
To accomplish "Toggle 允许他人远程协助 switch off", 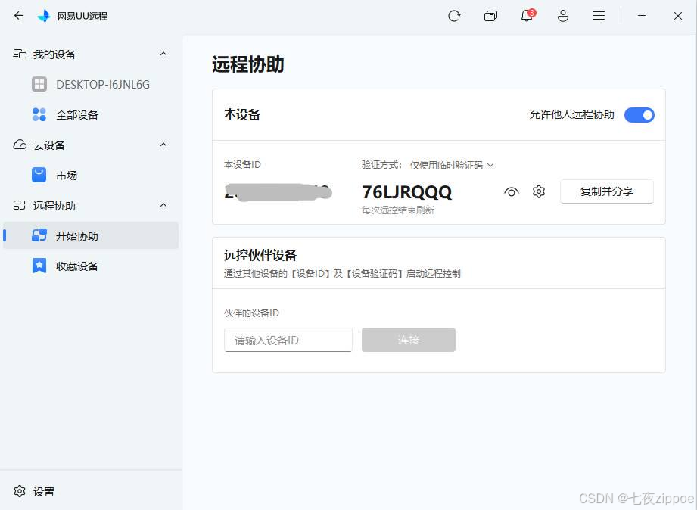I will point(639,115).
